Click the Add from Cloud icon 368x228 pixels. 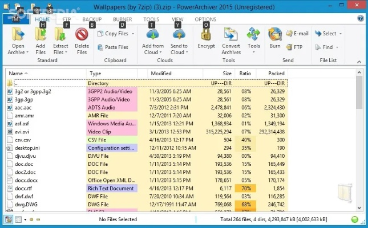point(153,34)
